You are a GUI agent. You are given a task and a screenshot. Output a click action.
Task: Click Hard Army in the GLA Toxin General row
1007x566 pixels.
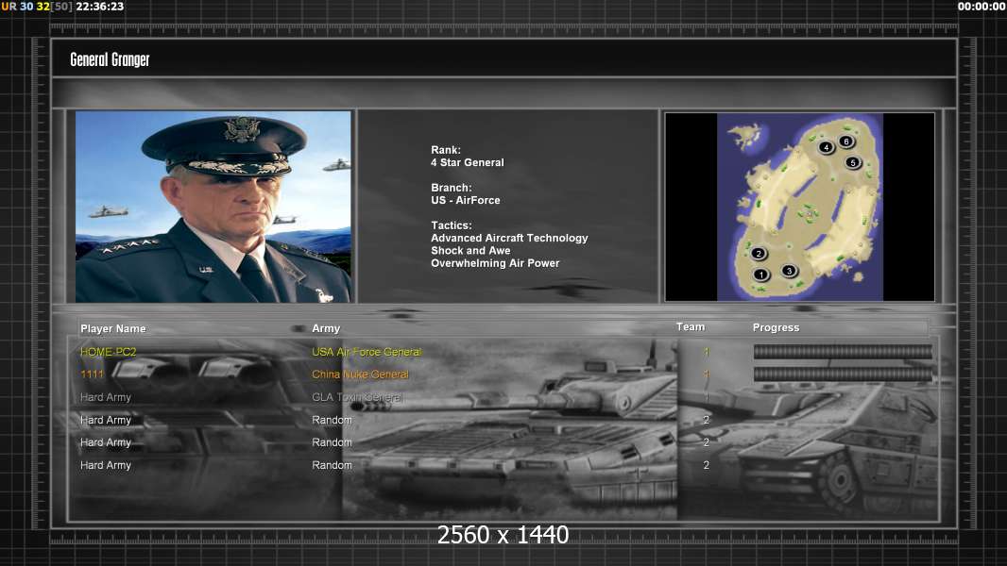click(x=105, y=397)
